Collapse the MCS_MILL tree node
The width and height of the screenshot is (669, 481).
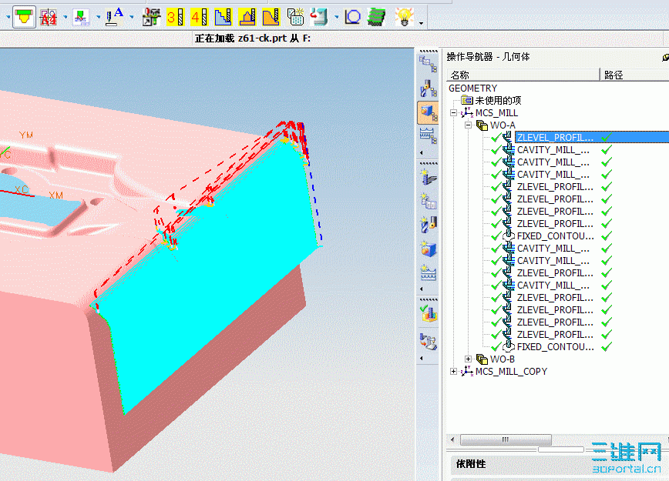pyautogui.click(x=453, y=113)
